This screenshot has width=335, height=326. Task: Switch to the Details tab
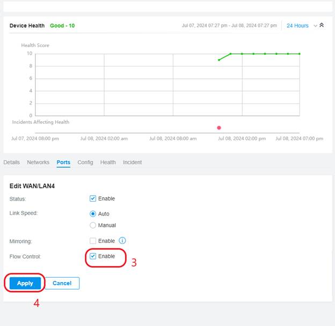coord(11,162)
